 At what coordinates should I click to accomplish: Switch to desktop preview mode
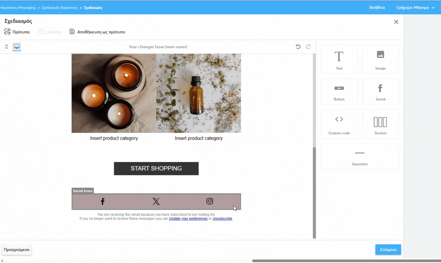pos(16,47)
